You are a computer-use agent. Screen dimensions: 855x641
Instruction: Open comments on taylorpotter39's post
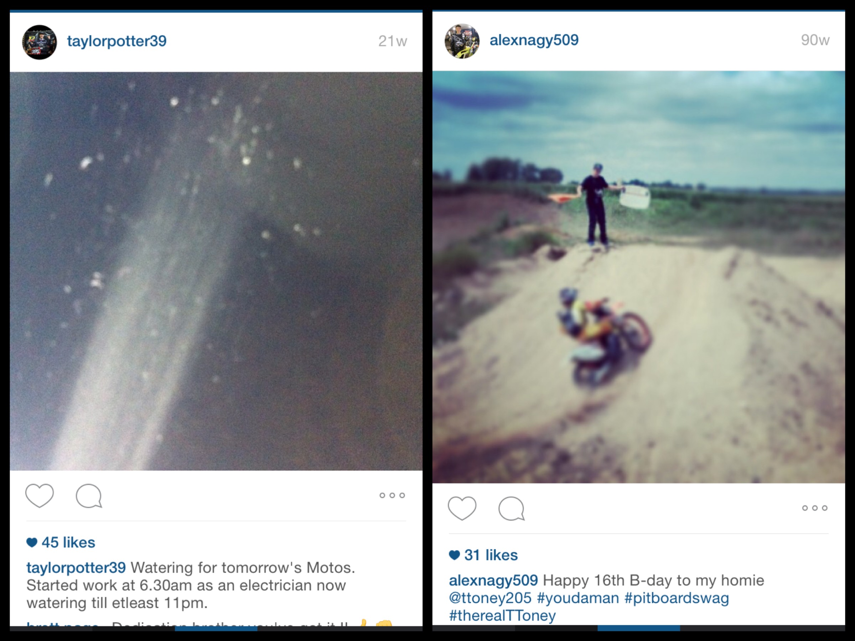[x=89, y=496]
